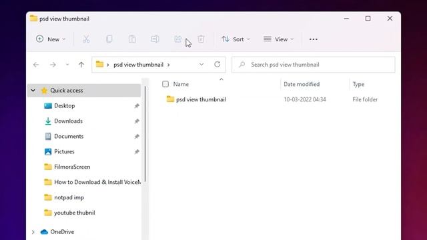427x240 pixels.
Task: Close the File Explorer window
Action: click(x=390, y=19)
